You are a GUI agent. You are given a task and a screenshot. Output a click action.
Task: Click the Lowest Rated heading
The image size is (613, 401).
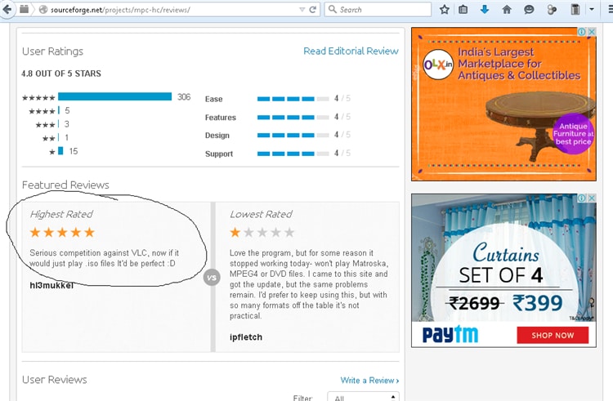[261, 214]
